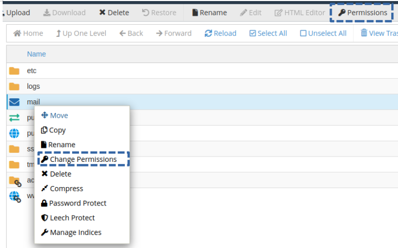Click the etc folder icon
The width and height of the screenshot is (398, 248).
pyautogui.click(x=14, y=71)
